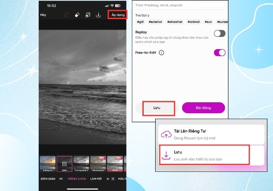This screenshot has width=273, height=191.
Task: Click the Free-to-Edit info icon
Action: pos(162,53)
